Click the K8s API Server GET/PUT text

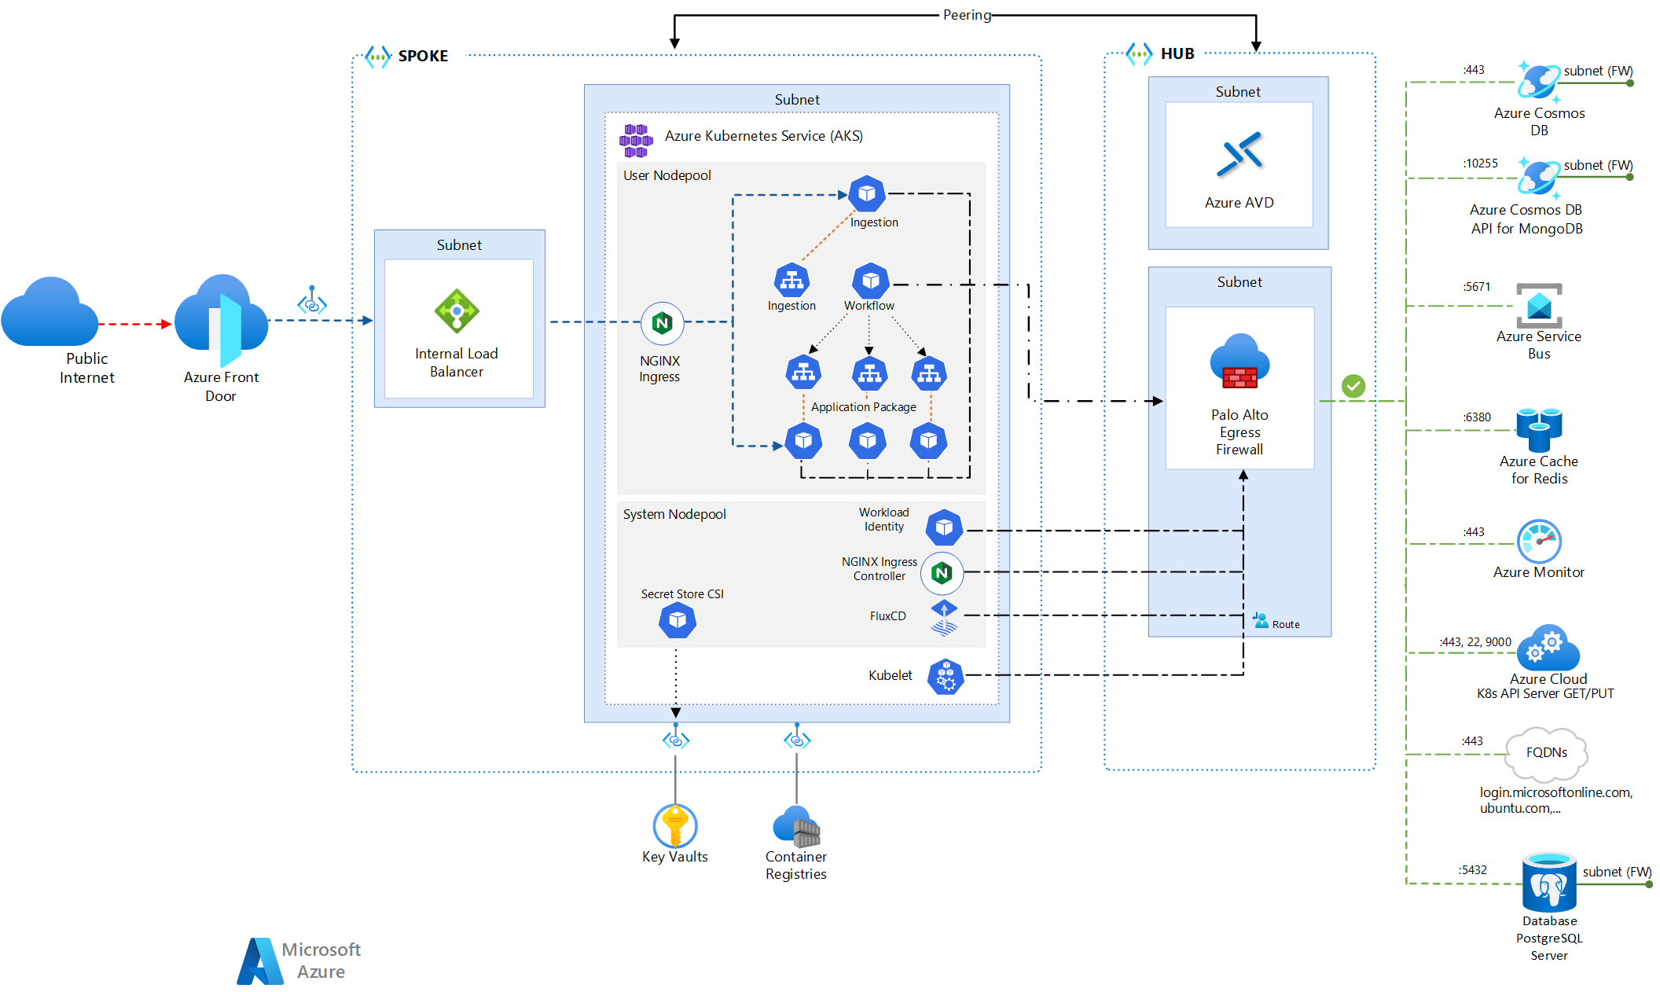click(1545, 693)
